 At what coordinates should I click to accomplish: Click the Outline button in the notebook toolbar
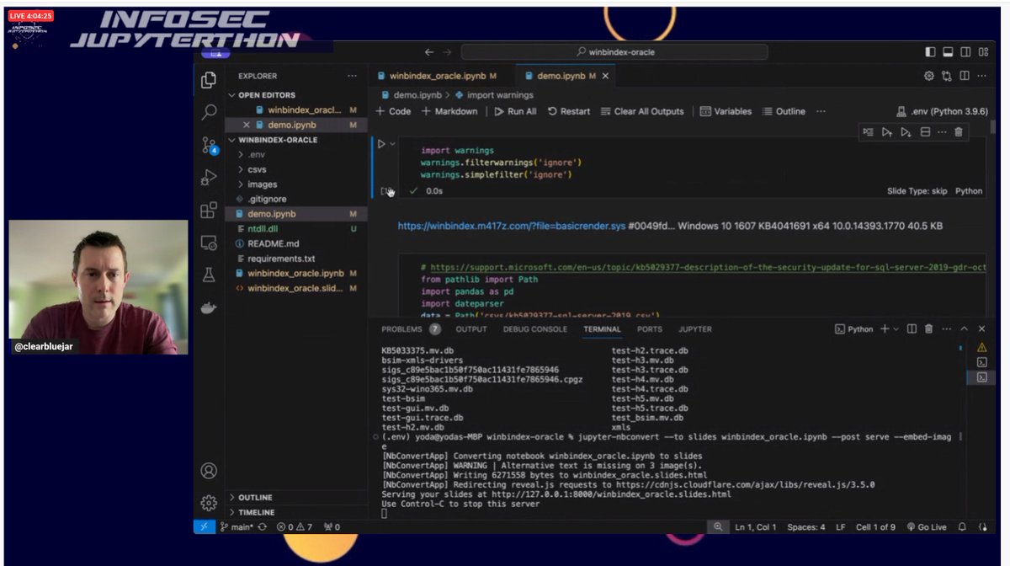[784, 111]
